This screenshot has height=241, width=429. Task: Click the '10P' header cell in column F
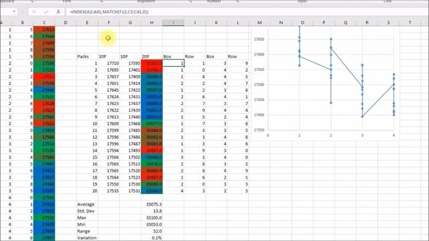click(x=109, y=56)
